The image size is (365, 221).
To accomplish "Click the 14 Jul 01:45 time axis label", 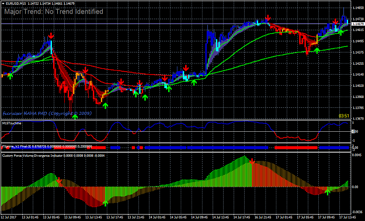I will (157, 218).
